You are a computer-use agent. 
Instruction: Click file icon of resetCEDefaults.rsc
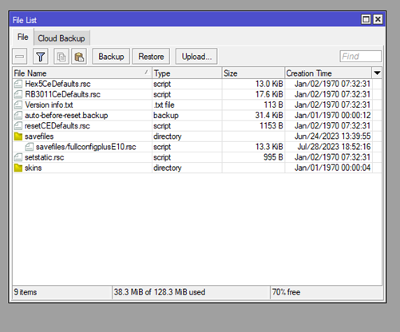click(18, 125)
